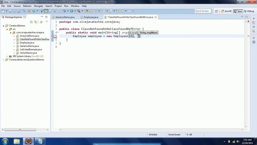The width and height of the screenshot is (257, 145).
Task: Collapse the CoreJavaDemos project node
Action: (x=4, y=26)
